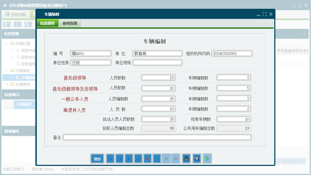Open the print preview icon
This screenshot has height=175, width=311.
[197, 159]
